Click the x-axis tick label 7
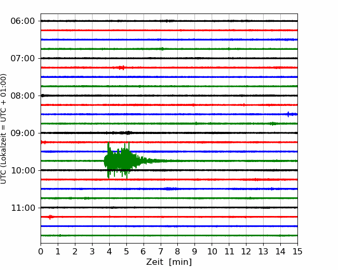Screen dimensions: 338x270 coord(161,251)
